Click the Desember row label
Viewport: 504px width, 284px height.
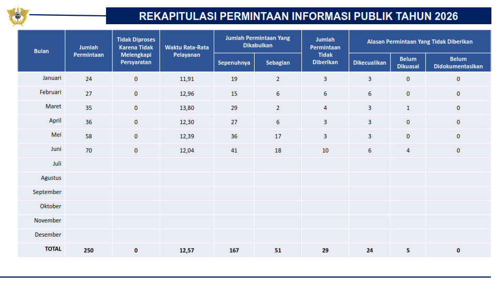click(x=48, y=235)
